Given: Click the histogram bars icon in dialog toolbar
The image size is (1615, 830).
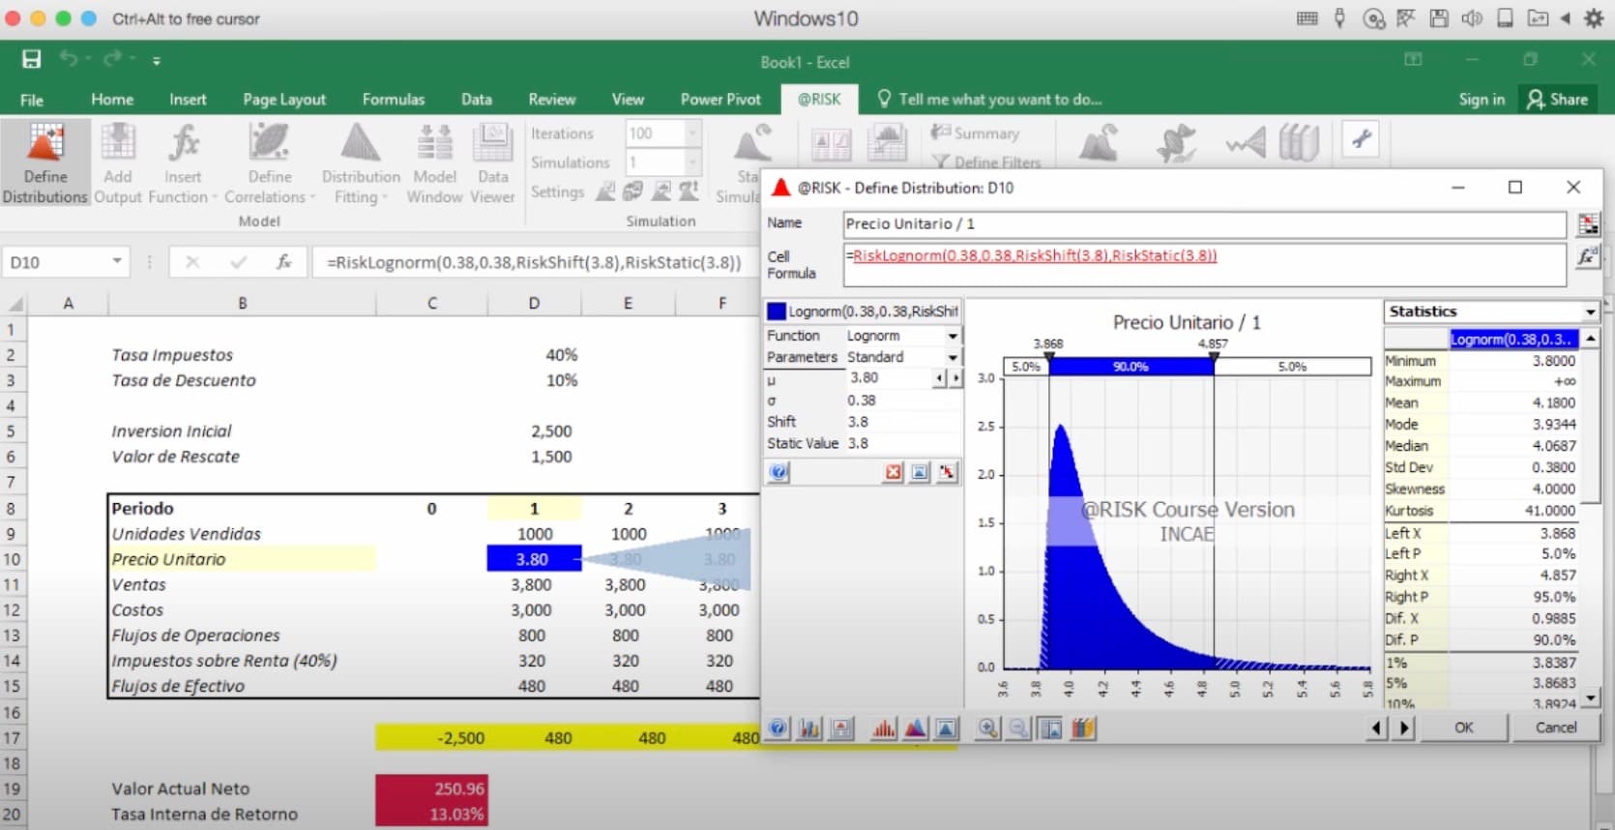Looking at the screenshot, I should coord(883,728).
